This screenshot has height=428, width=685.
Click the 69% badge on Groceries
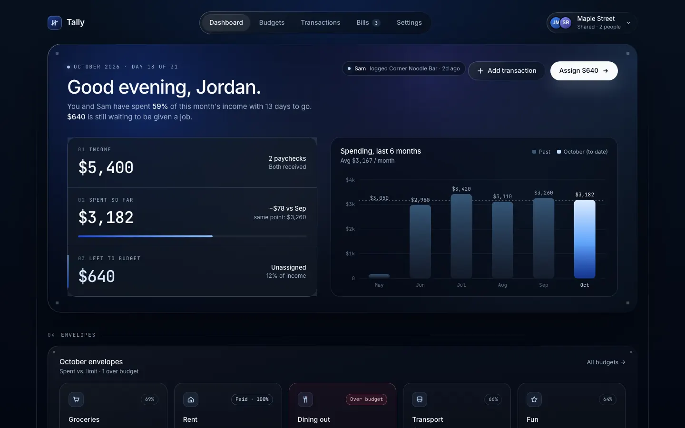coord(150,399)
